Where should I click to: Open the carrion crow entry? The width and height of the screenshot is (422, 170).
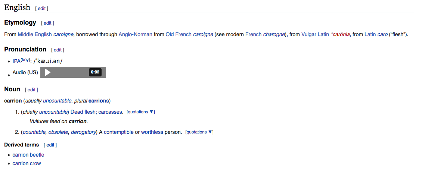[27, 163]
